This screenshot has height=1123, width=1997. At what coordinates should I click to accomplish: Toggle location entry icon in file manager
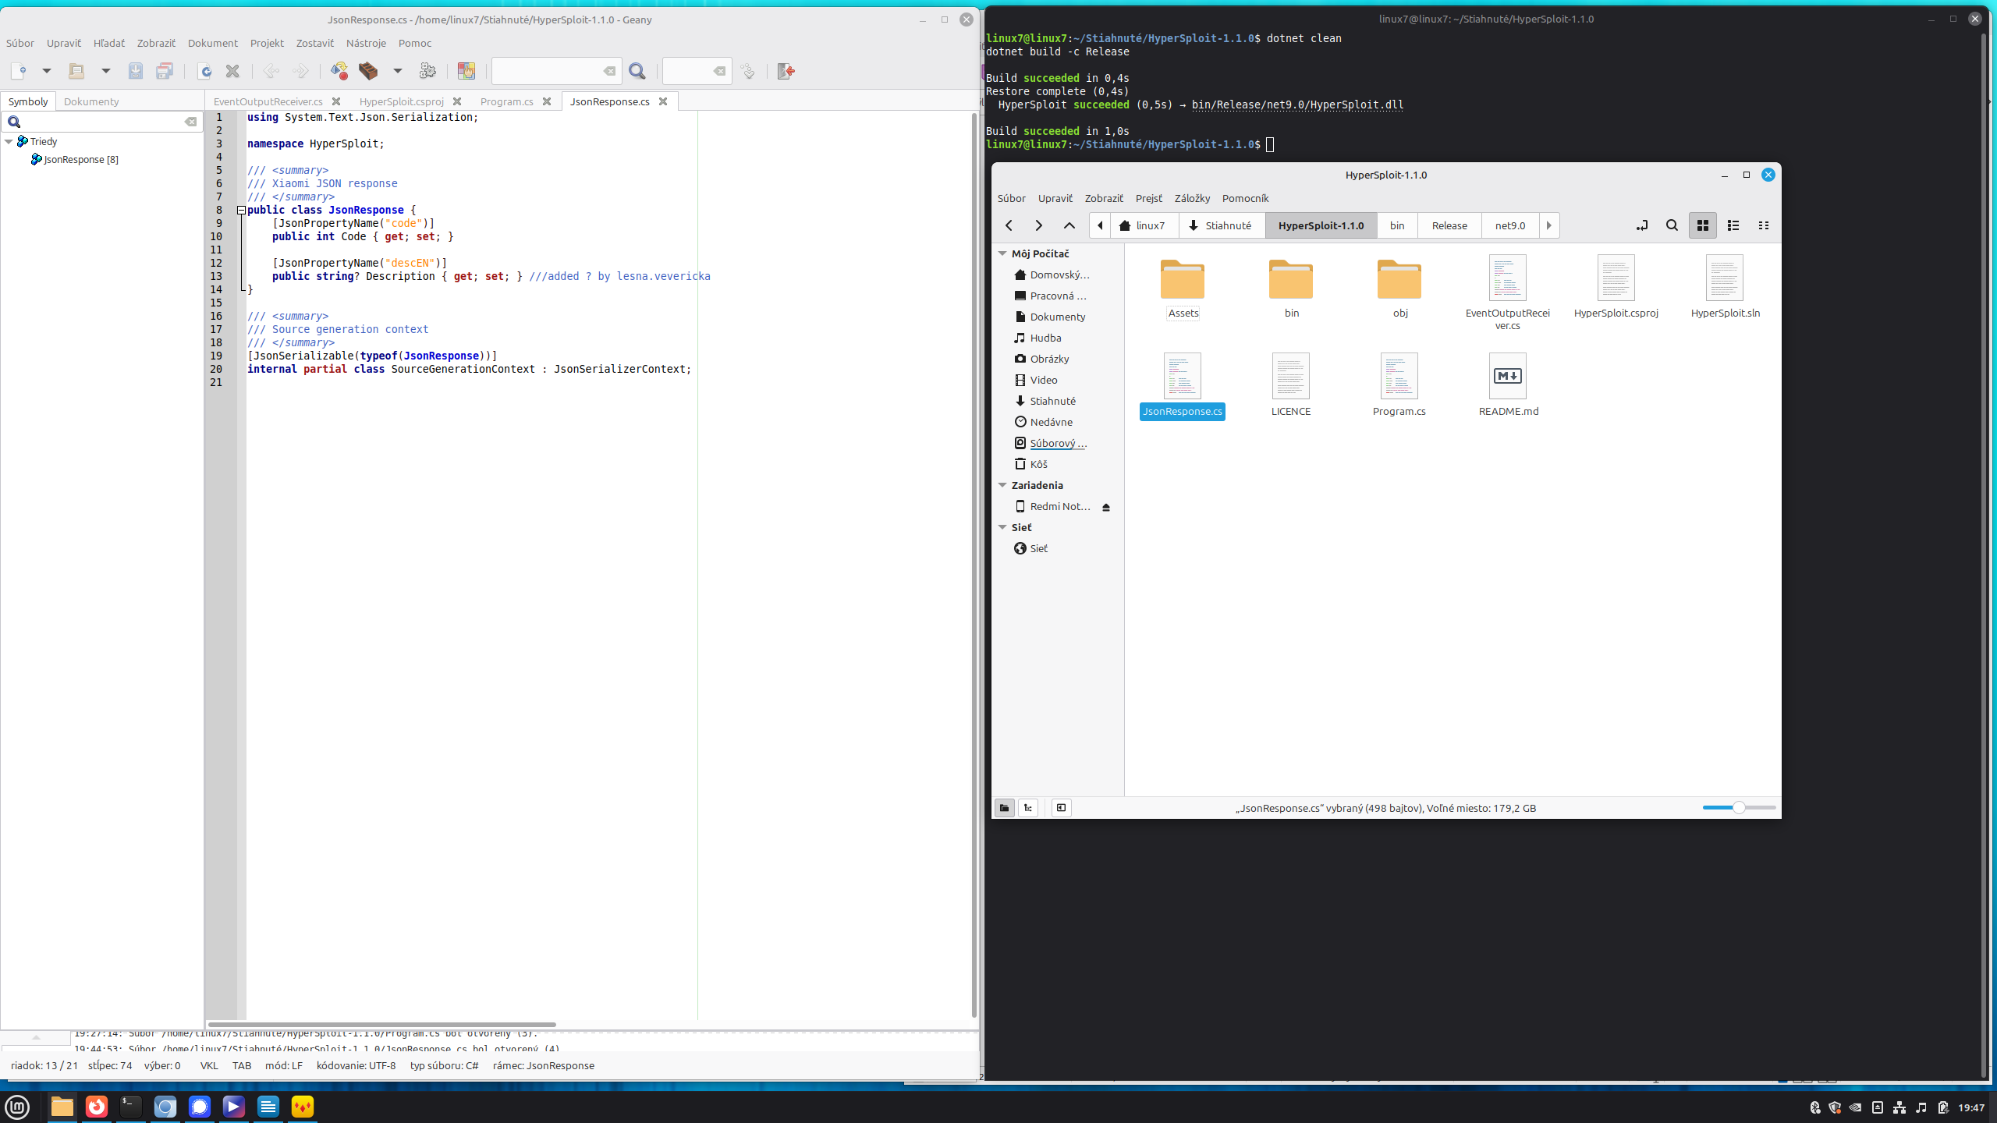(x=1642, y=225)
